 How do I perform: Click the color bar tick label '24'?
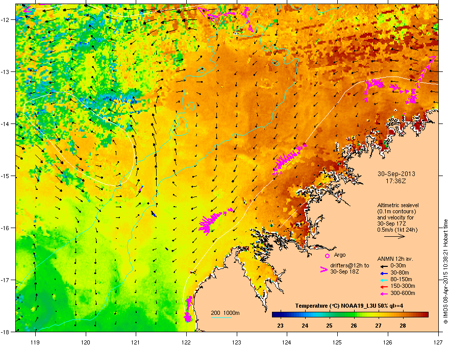tap(305, 326)
